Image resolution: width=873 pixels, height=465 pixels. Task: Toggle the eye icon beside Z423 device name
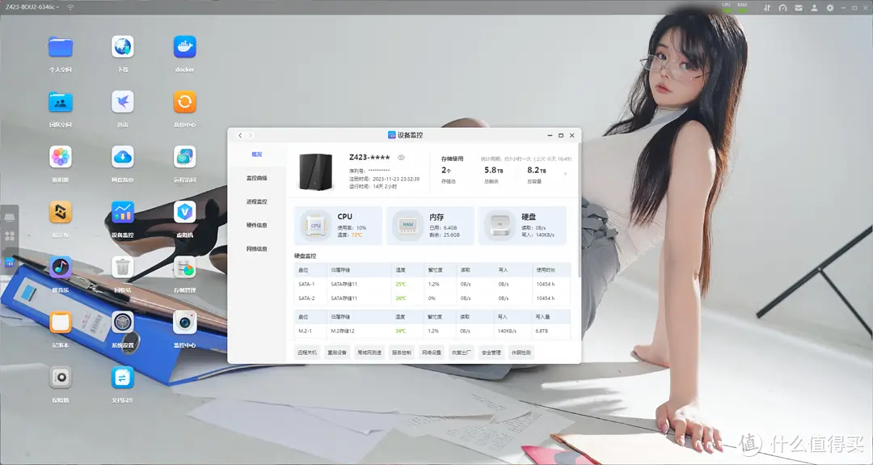pos(402,158)
